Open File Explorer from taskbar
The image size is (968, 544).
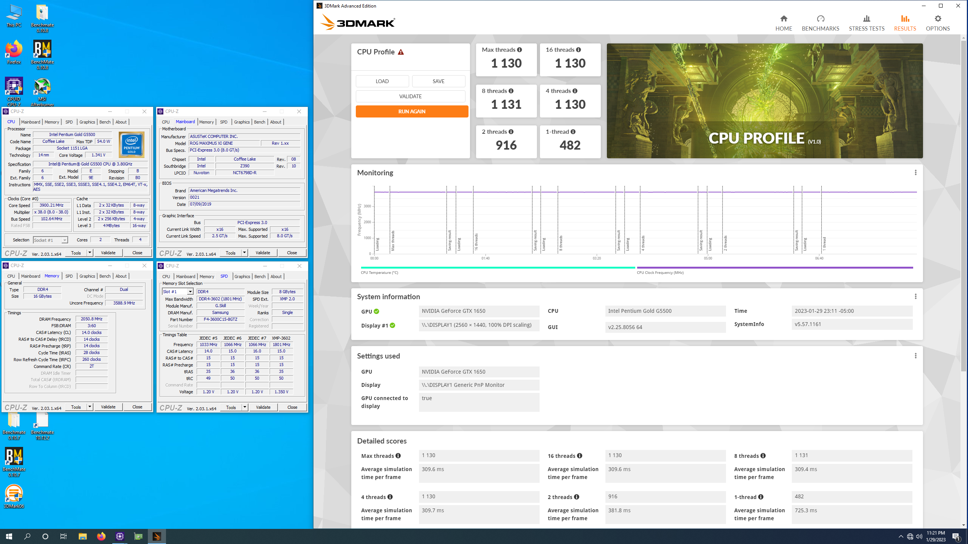coord(82,536)
